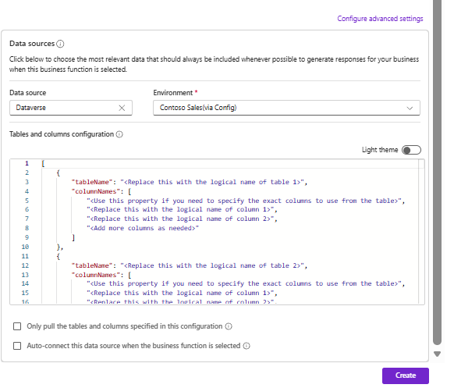454x388 pixels.
Task: Enable Auto-connect this data source checkbox
Action: click(17, 346)
